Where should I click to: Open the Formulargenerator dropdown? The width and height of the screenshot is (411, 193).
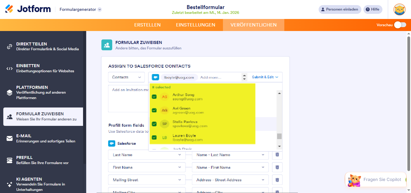[x=81, y=9]
